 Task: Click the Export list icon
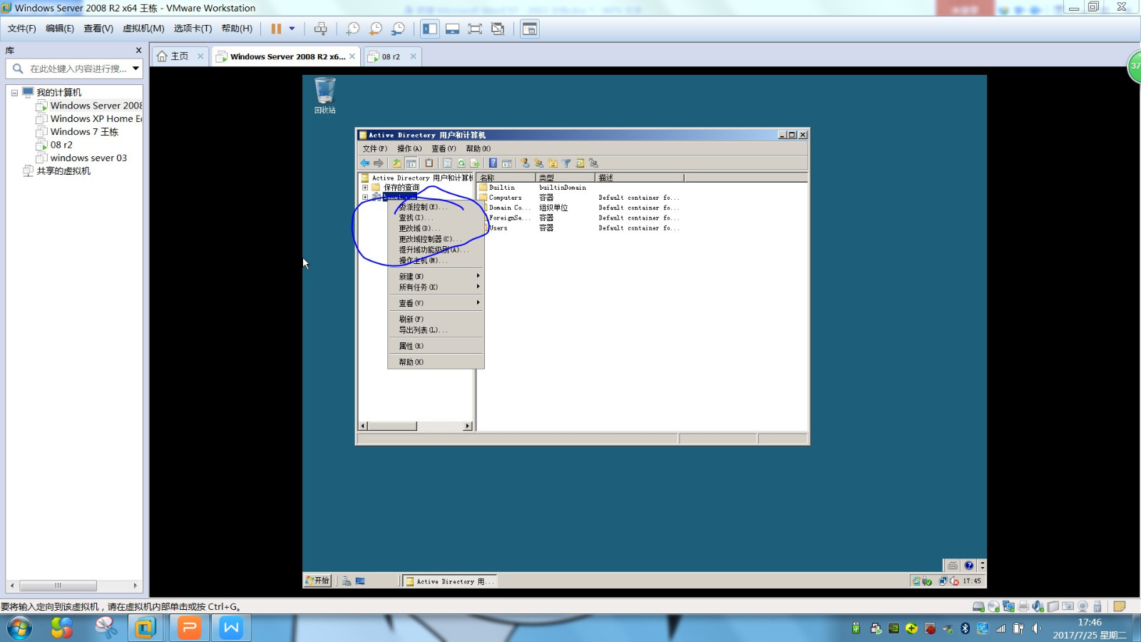tap(475, 163)
